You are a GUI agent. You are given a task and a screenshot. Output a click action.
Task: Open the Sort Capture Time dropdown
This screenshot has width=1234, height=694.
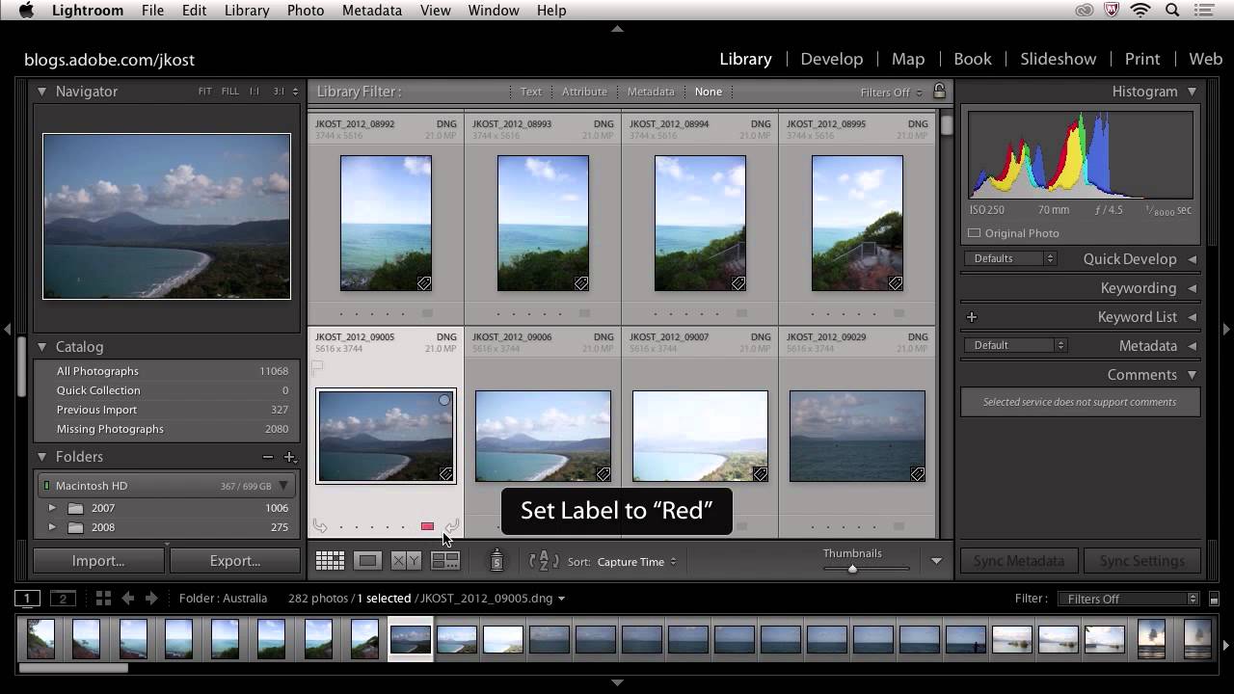pos(636,562)
